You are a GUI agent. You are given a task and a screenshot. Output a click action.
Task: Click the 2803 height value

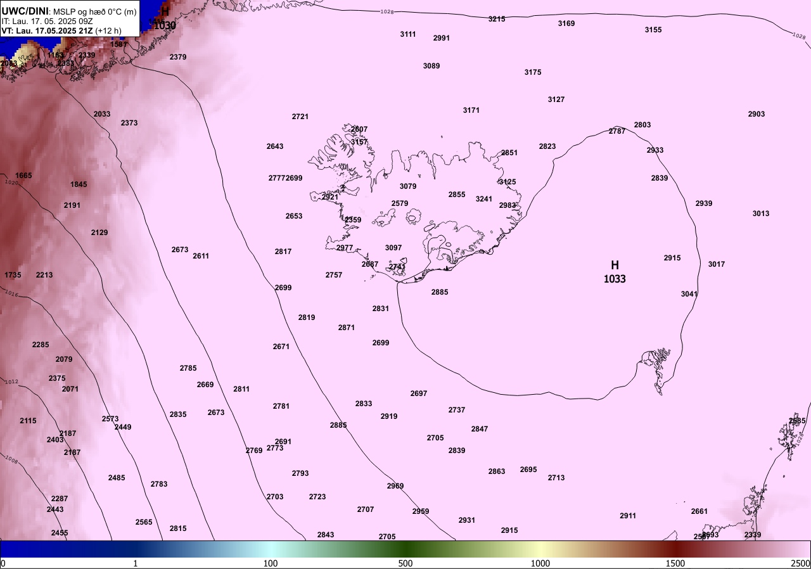point(642,125)
